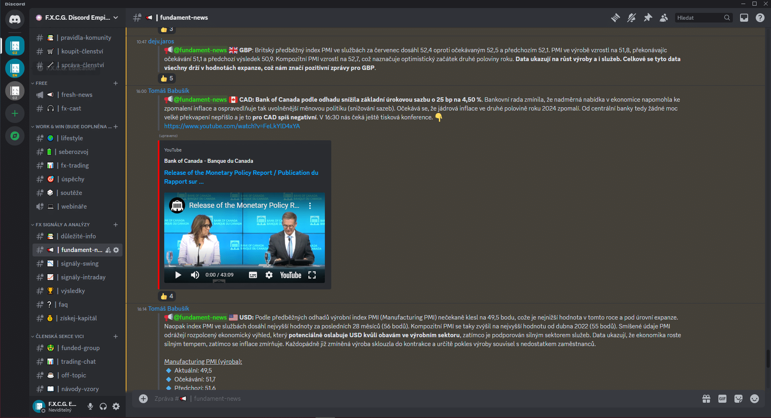Open YouTube video more options dots

[x=310, y=205]
